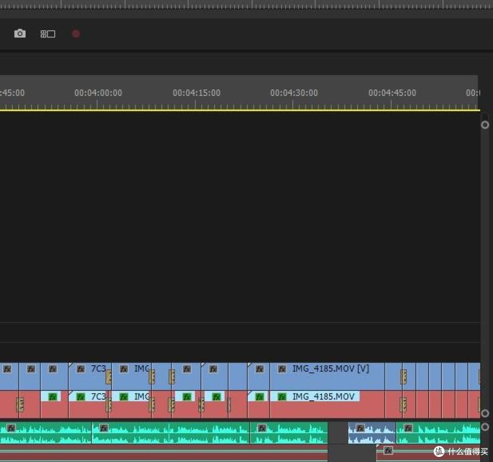Viewport: 493px width, 462px height.
Task: Select the blue-gray audio waveform clip
Action: point(372,433)
